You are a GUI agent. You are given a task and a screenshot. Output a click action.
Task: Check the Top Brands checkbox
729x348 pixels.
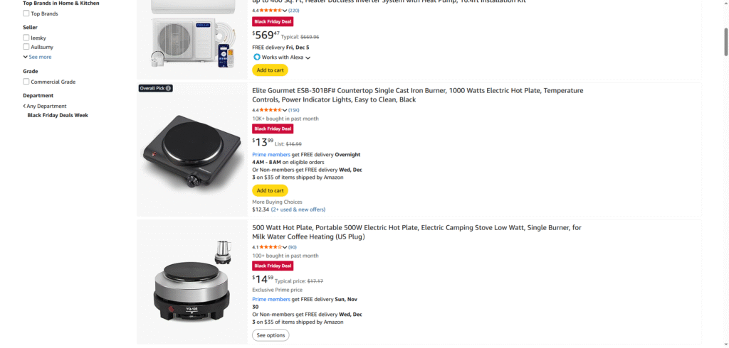[26, 13]
